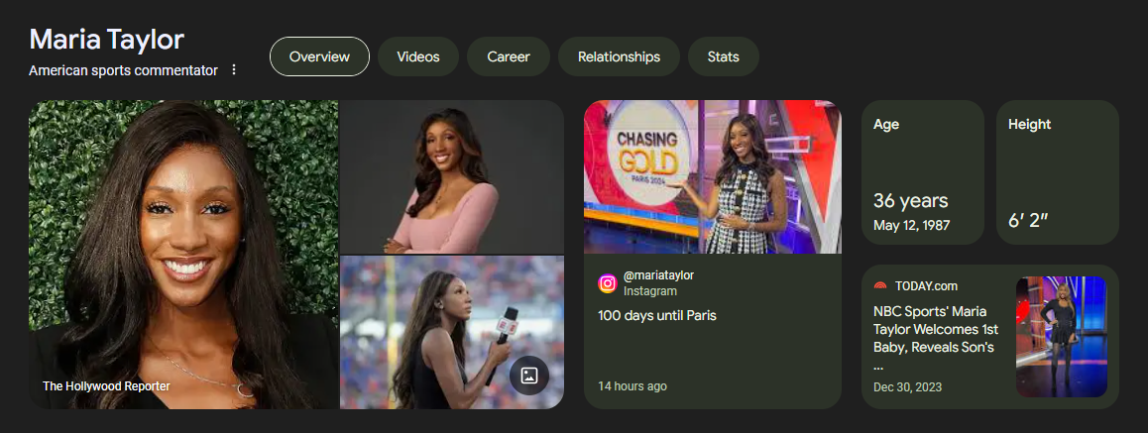Select the Overview tab
1148x433 pixels.
[319, 56]
